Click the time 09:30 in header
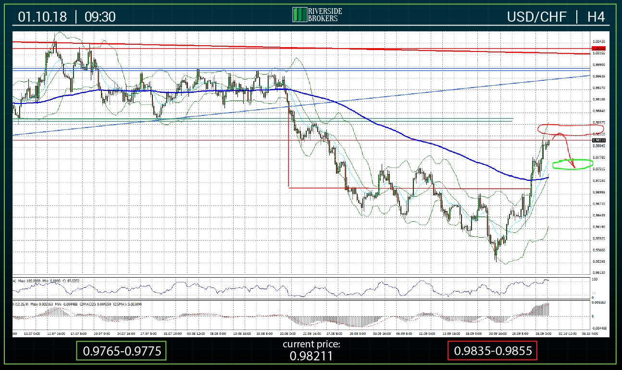 tap(100, 17)
